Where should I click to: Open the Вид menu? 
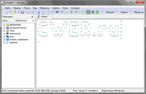[35, 8]
